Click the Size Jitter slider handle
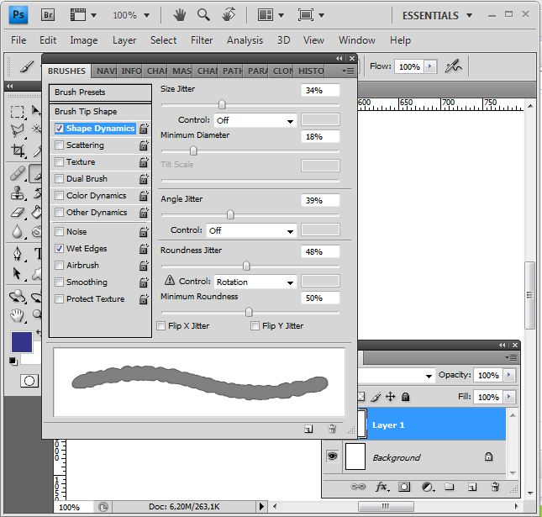Viewport: 542px width, 517px height. click(x=222, y=104)
